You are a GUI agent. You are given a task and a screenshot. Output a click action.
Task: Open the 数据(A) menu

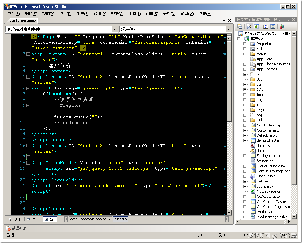(117, 14)
